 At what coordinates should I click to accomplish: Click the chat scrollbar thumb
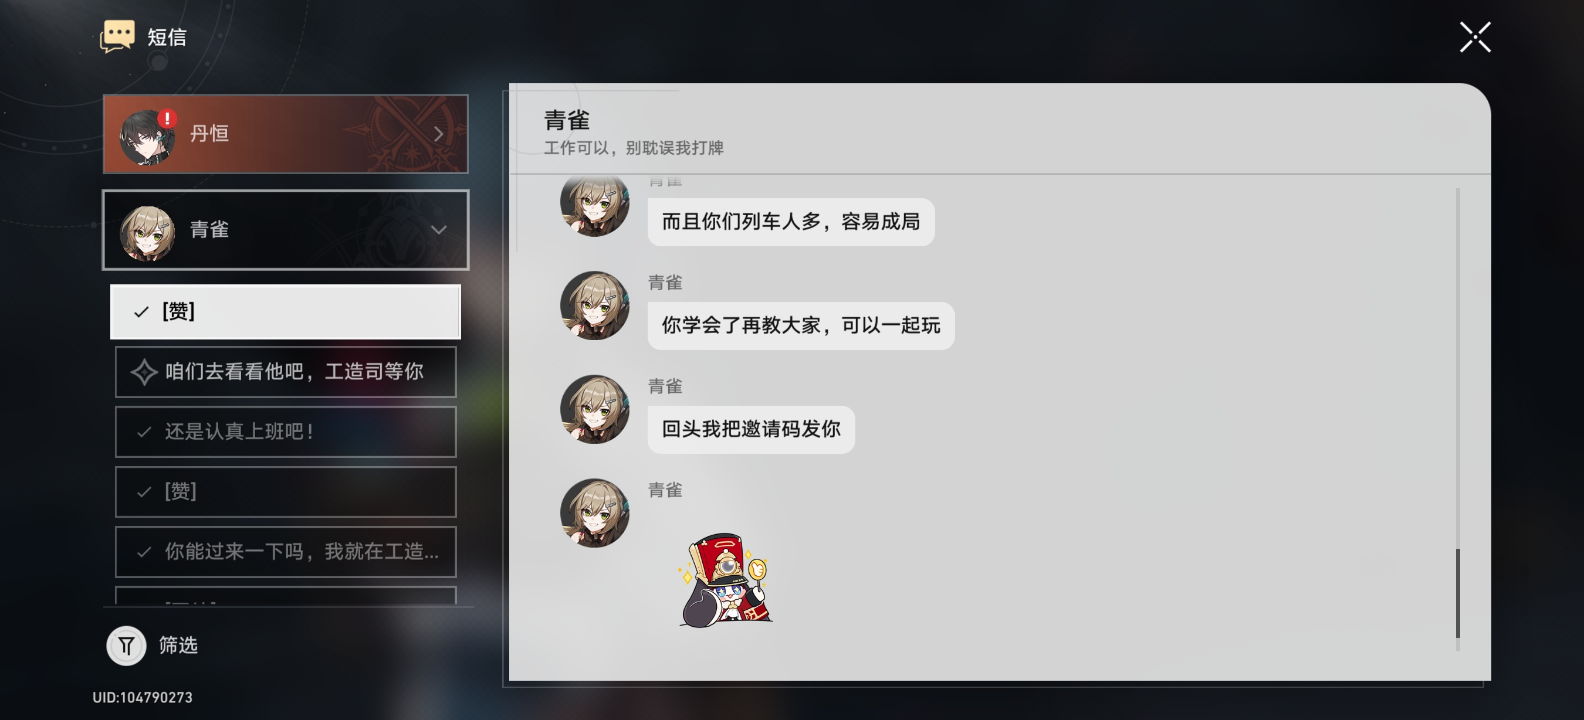point(1457,593)
